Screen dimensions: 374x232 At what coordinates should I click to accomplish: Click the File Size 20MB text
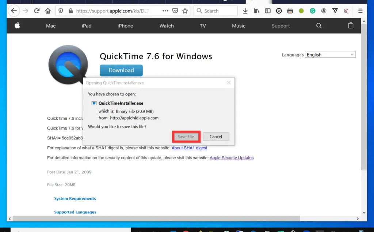point(61,185)
